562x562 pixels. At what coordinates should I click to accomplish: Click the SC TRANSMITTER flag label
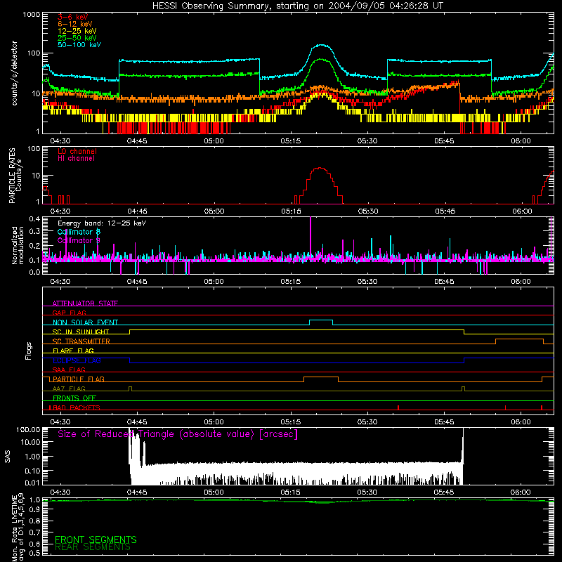(81, 341)
